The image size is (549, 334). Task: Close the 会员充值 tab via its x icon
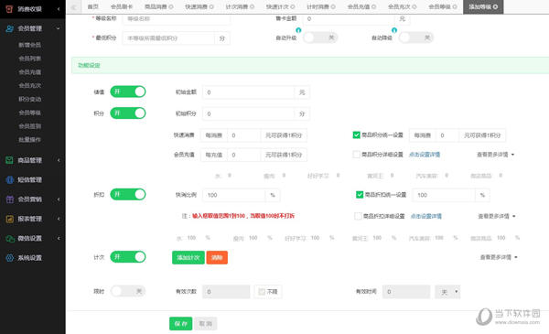374,6
